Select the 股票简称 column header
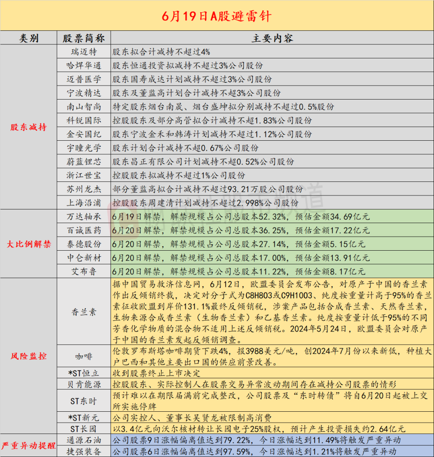Screen dimensions: 434x457 (x=84, y=38)
